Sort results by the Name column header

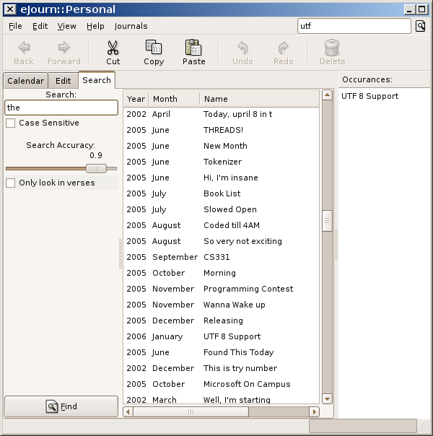coord(259,99)
